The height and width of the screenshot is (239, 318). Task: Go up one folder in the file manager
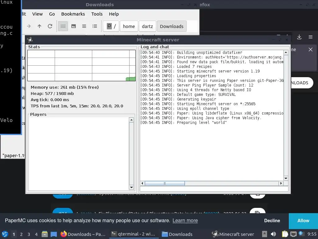click(39, 26)
